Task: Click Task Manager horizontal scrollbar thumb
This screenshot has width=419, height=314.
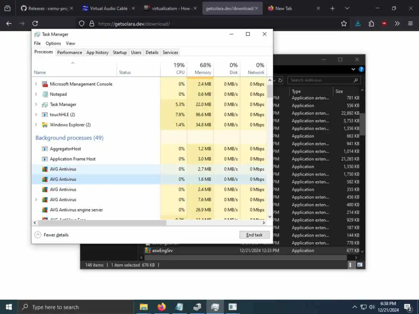Action: [102, 223]
